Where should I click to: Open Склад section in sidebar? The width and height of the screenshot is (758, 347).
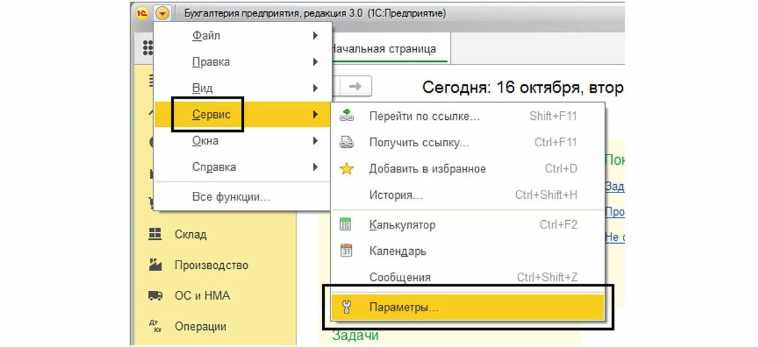190,234
